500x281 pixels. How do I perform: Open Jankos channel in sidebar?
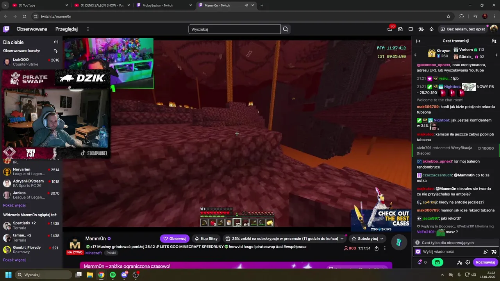[x=31, y=195]
